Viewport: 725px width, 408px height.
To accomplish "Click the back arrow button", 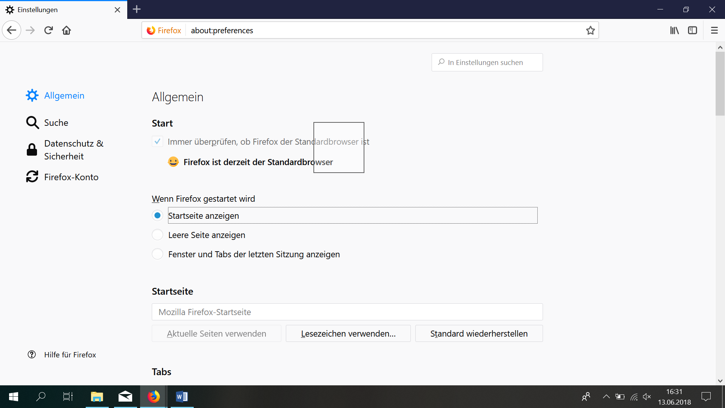I will click(12, 30).
